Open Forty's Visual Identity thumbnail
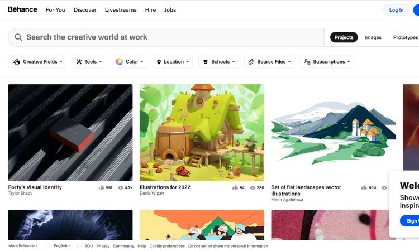This screenshot has height=251, width=419. coord(70,133)
